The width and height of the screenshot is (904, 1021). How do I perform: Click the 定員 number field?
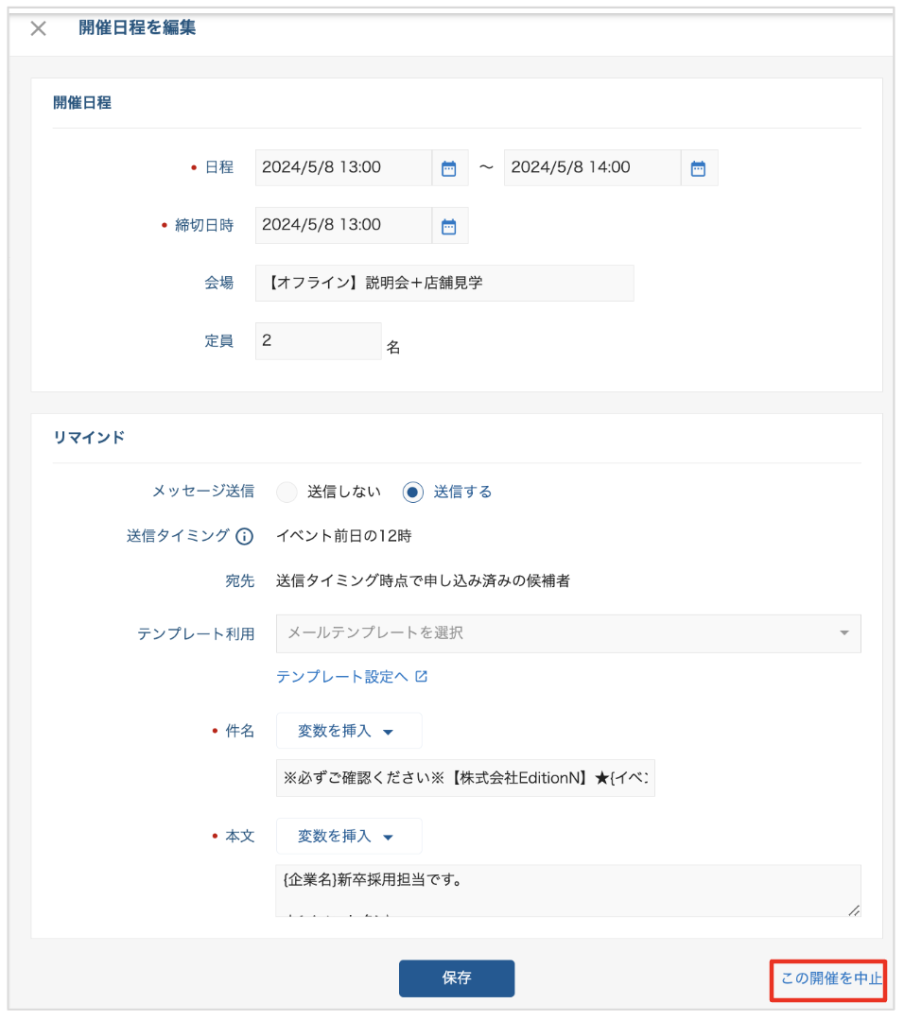(318, 341)
